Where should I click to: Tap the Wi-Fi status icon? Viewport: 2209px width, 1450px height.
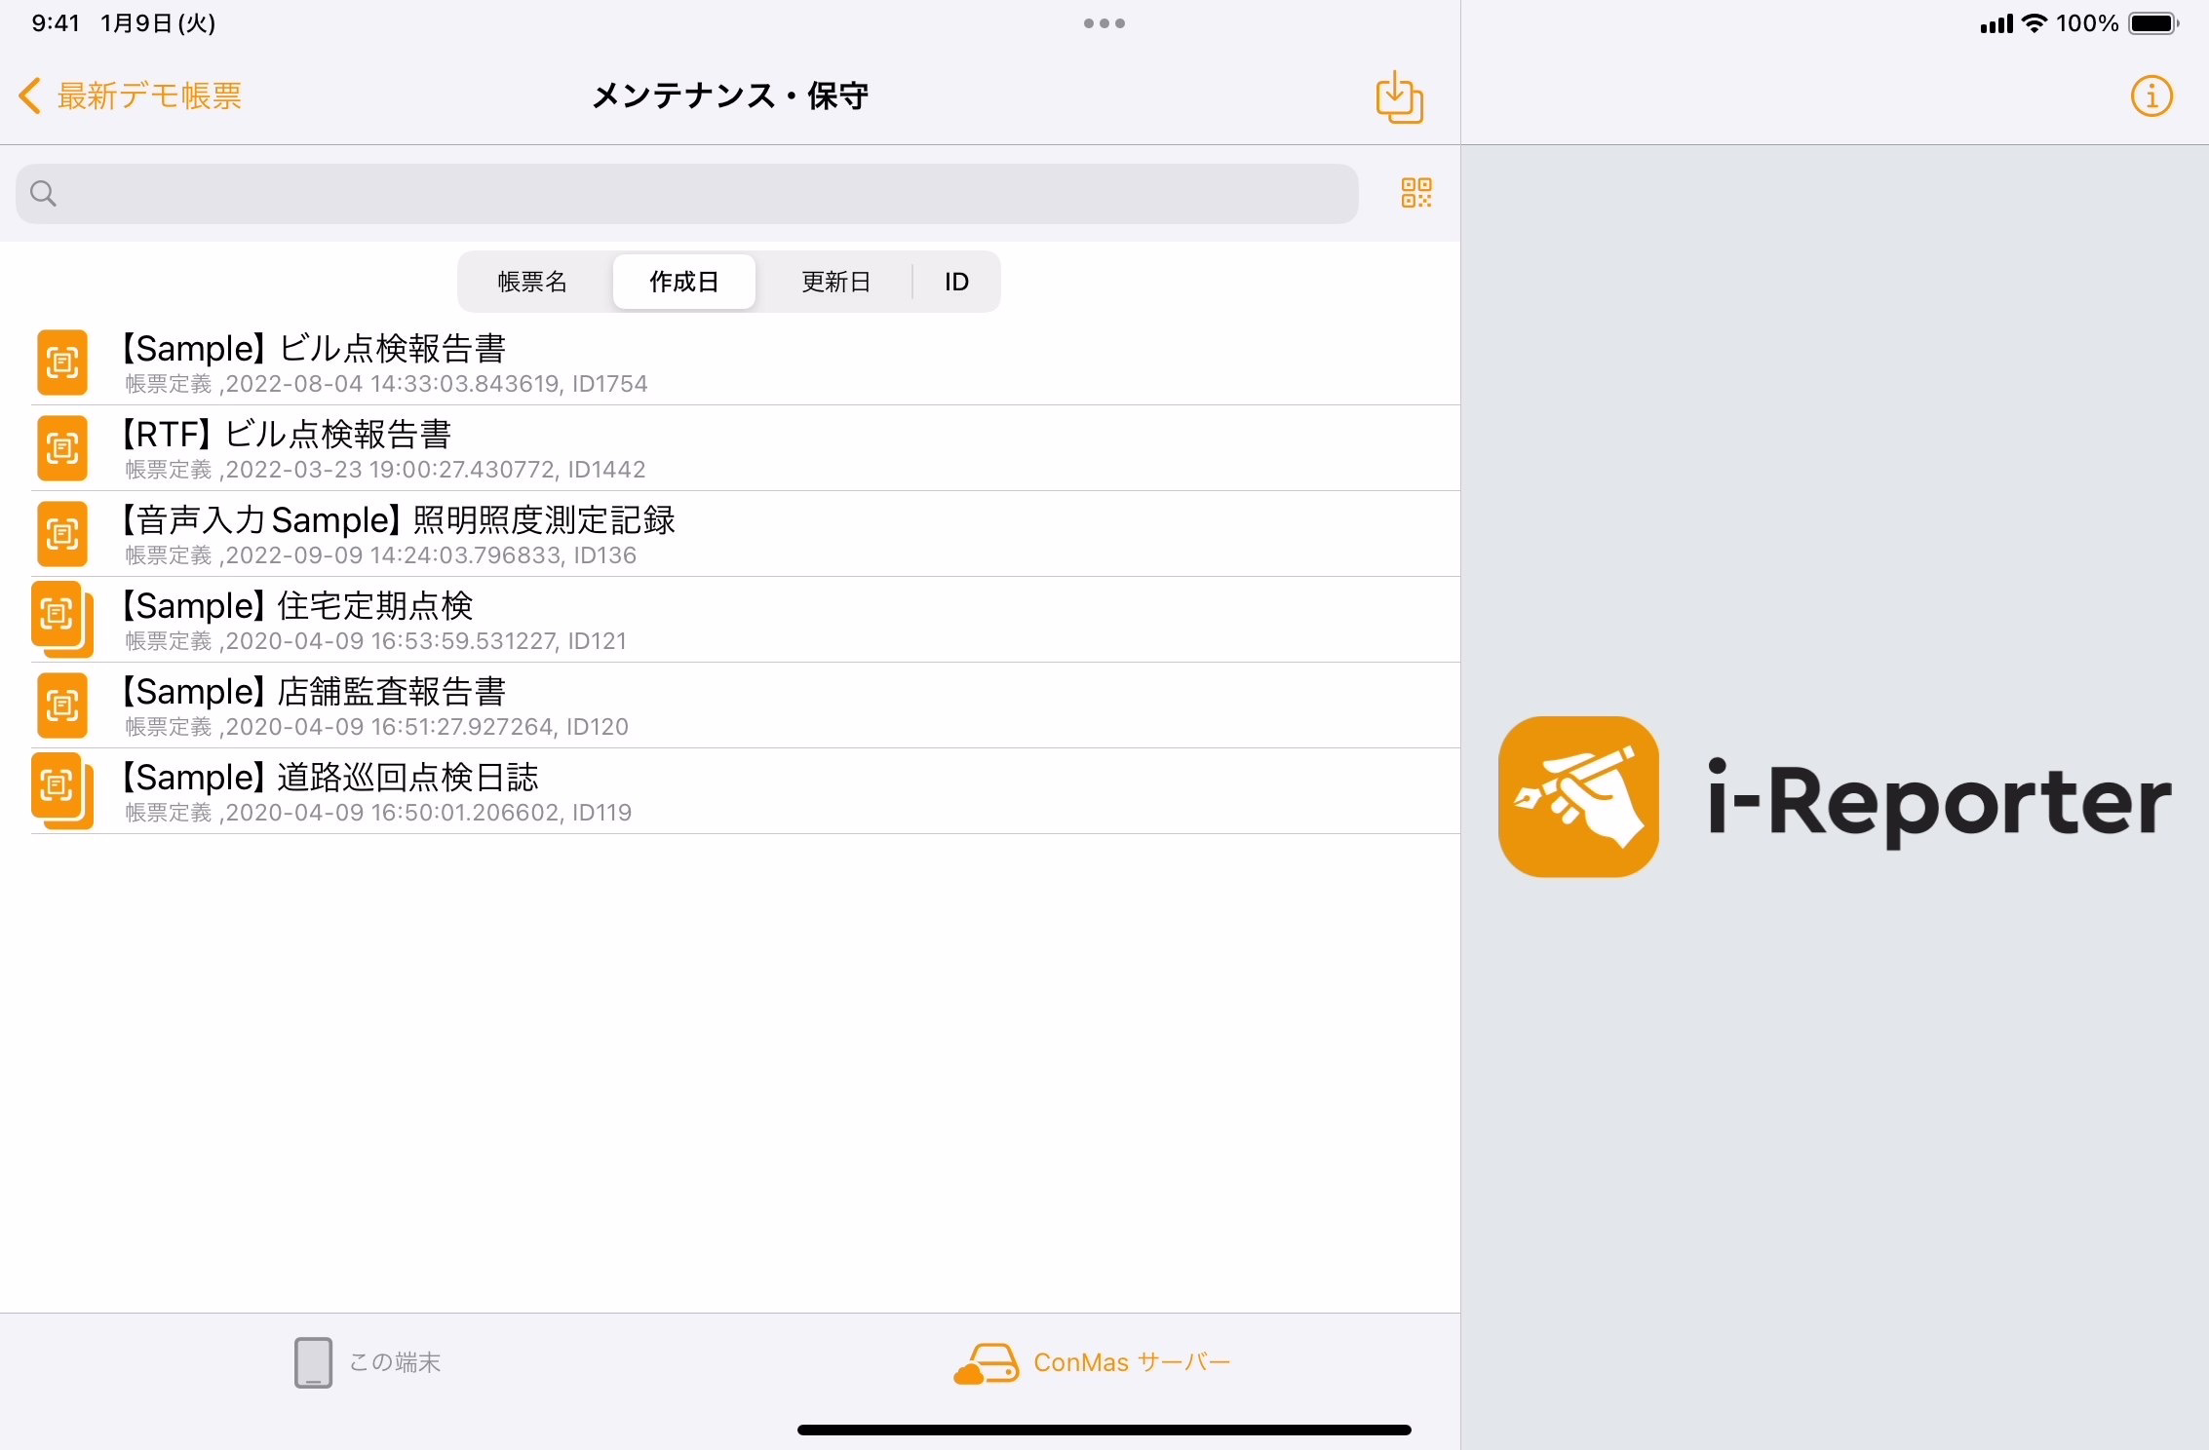[2034, 23]
